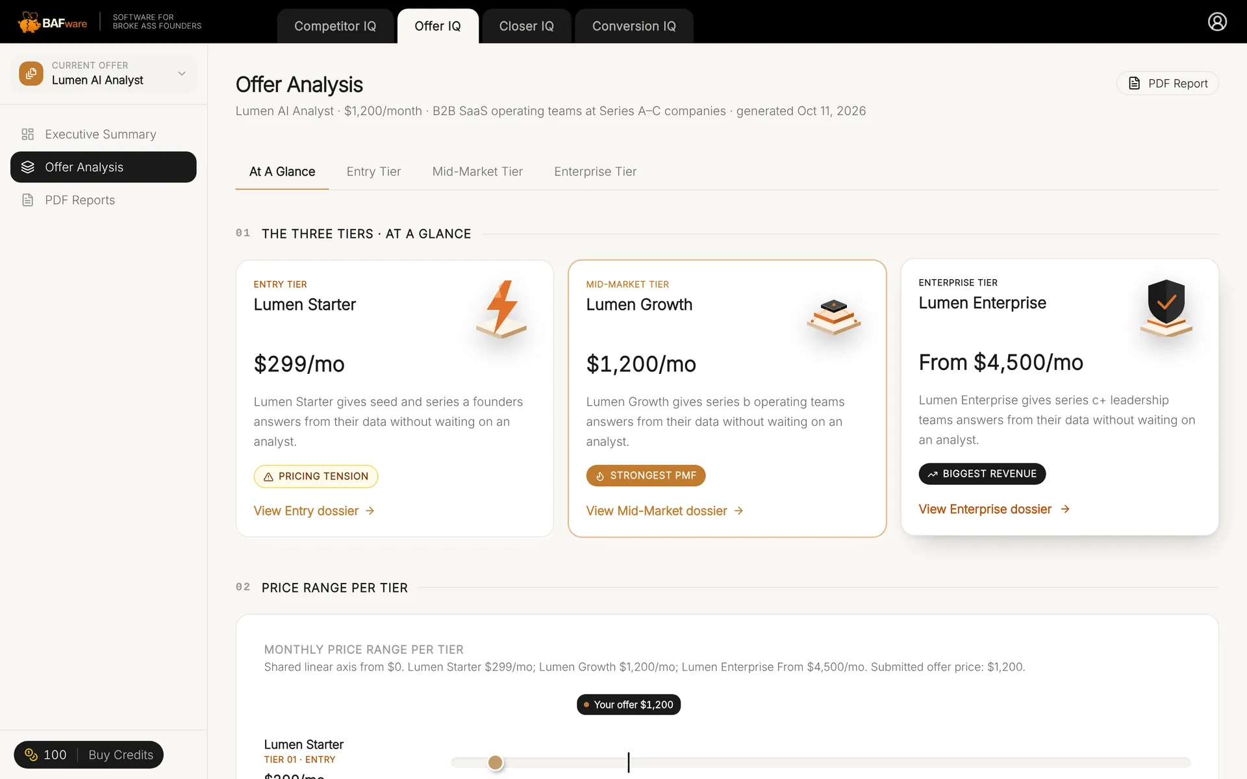This screenshot has width=1247, height=779.
Task: Click the Lumen Growth stacked layers illustration
Action: (x=834, y=317)
